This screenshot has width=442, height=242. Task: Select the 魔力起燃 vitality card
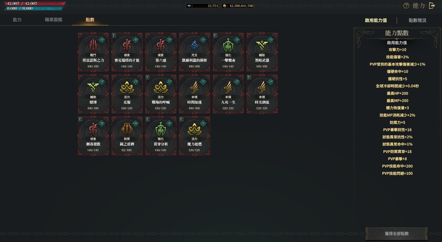coord(194,136)
